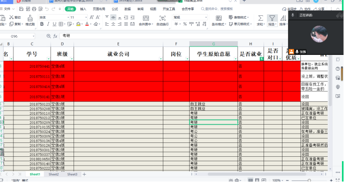344x182 pixels.
Task: Switch to the Sheet3 worksheet tab
Action: tap(72, 175)
